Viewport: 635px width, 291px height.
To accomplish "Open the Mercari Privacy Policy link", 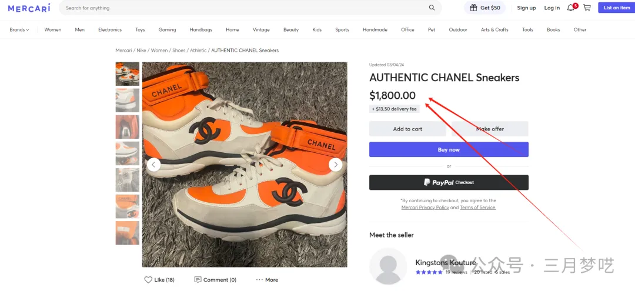I will tap(425, 207).
